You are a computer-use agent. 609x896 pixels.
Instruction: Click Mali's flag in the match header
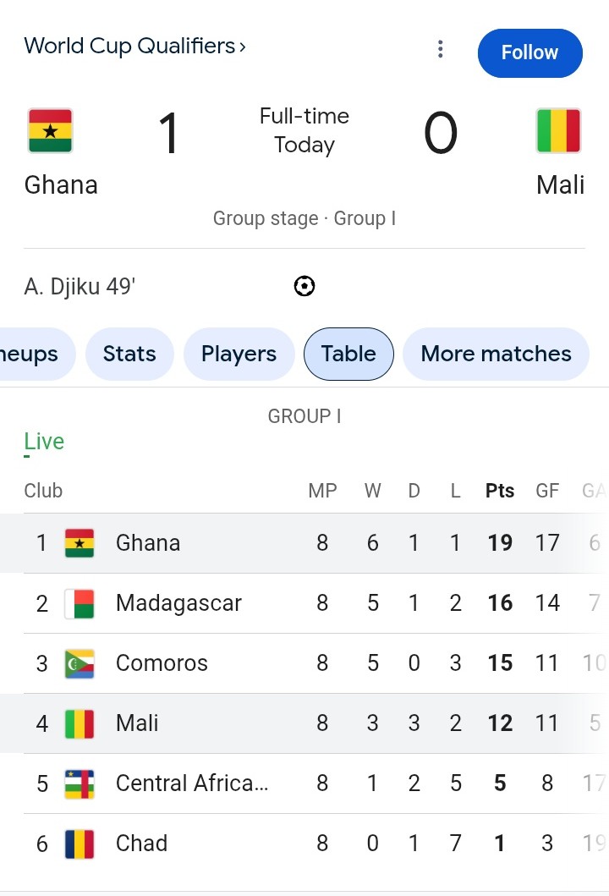pos(558,131)
